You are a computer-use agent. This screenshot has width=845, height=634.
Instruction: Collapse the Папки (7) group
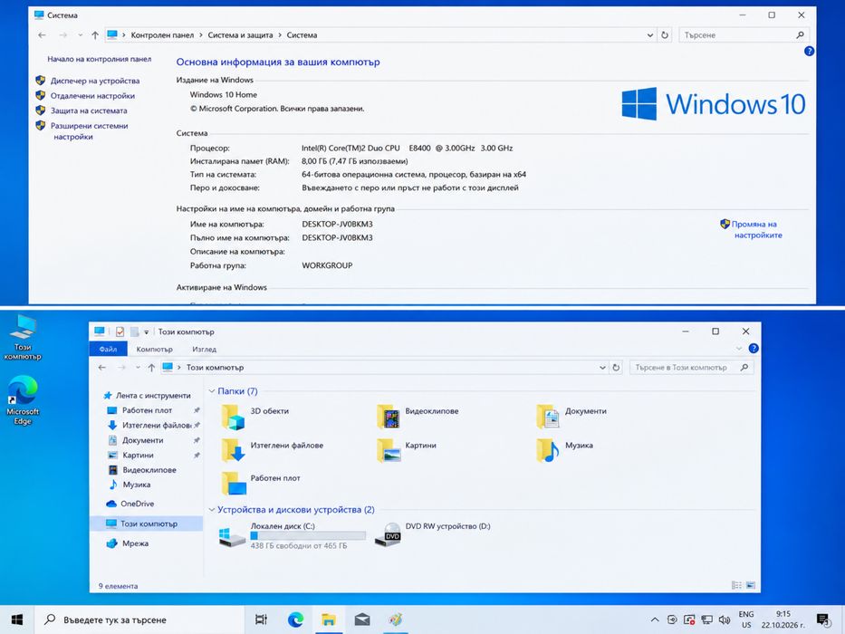(x=212, y=391)
